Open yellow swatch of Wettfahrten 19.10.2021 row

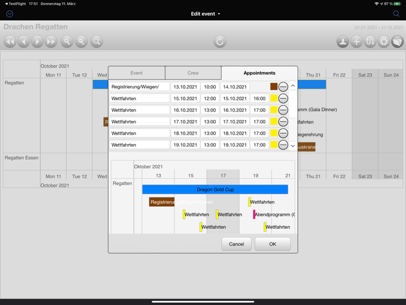(274, 145)
